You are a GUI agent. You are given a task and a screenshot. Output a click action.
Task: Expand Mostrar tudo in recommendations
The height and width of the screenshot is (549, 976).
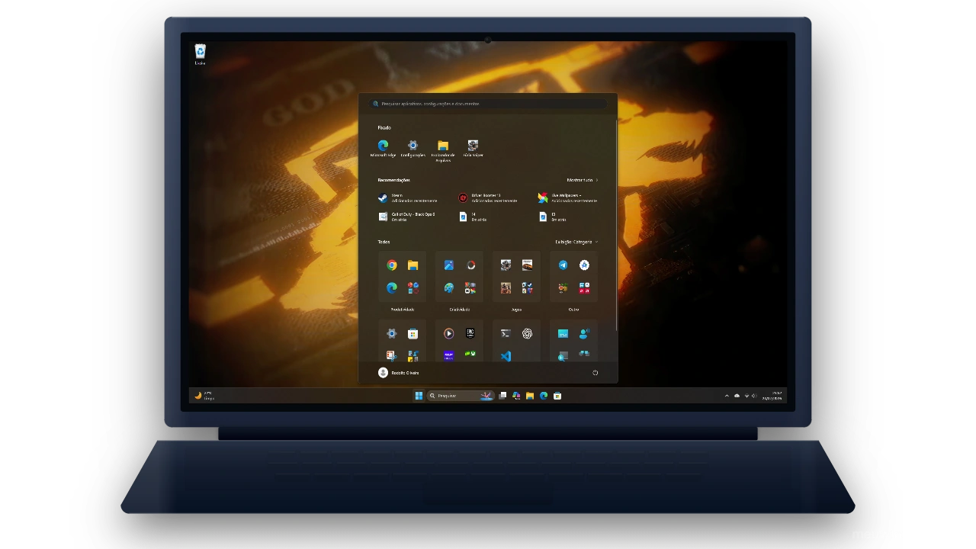point(583,180)
